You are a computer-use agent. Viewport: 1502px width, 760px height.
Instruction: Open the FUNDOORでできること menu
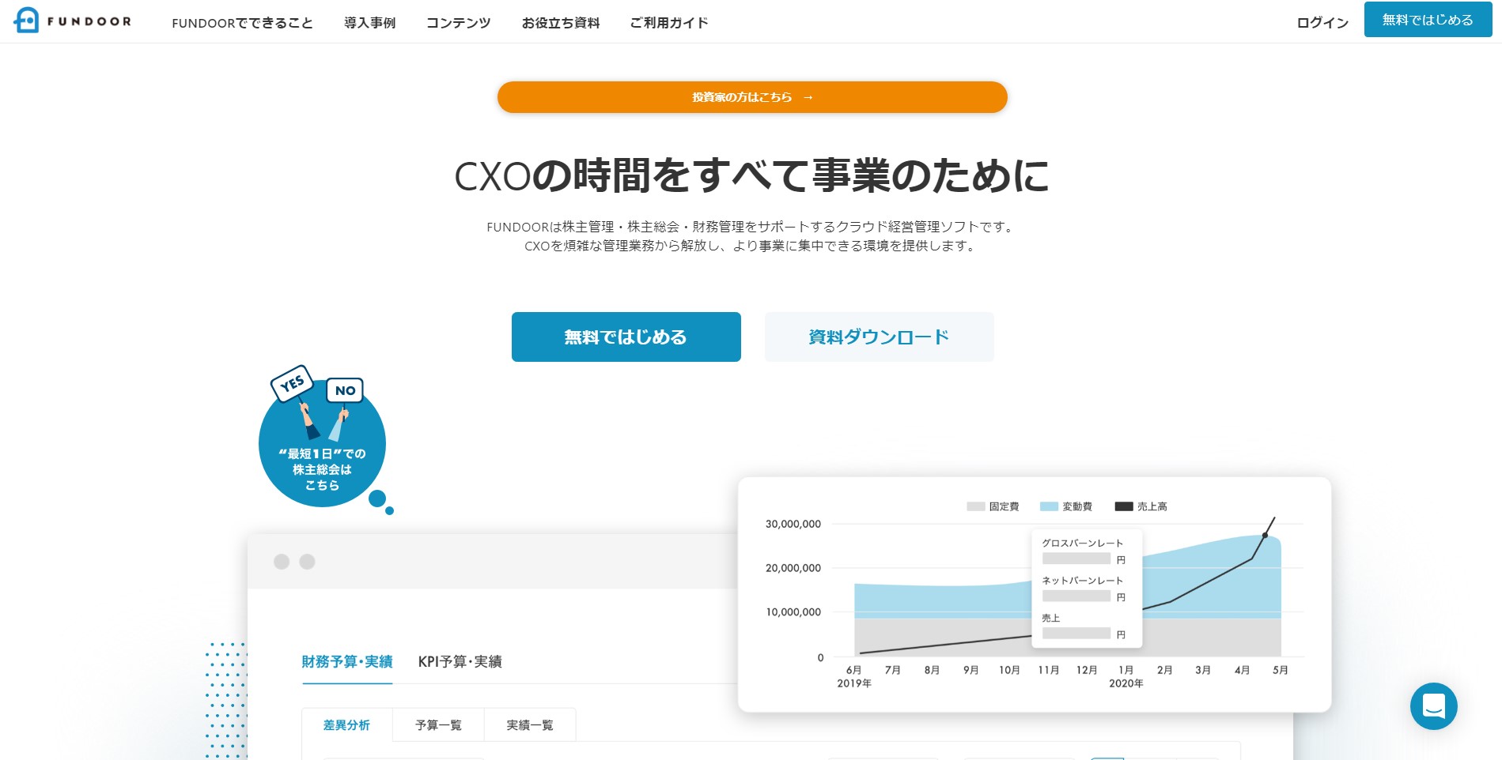pyautogui.click(x=242, y=23)
